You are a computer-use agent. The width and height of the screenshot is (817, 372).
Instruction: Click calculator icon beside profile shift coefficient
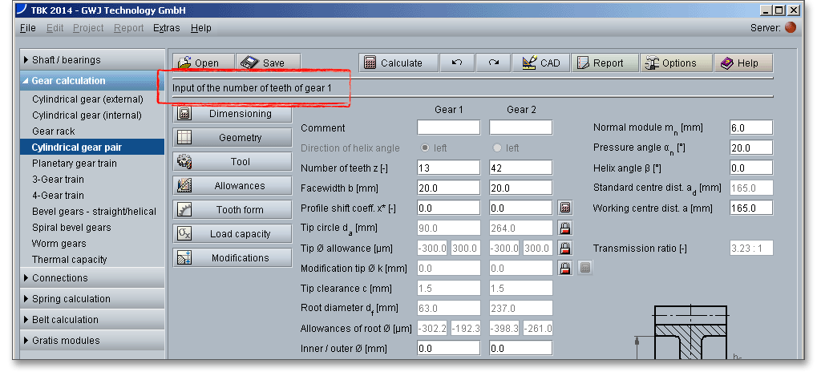564,208
